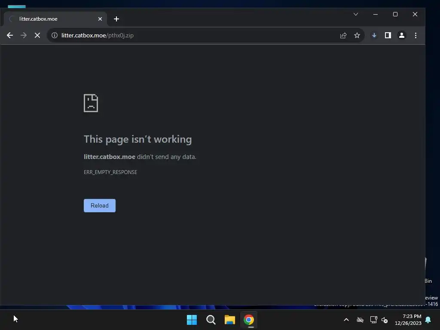Click the sad page error icon
This screenshot has height=330, width=440.
pyautogui.click(x=91, y=103)
